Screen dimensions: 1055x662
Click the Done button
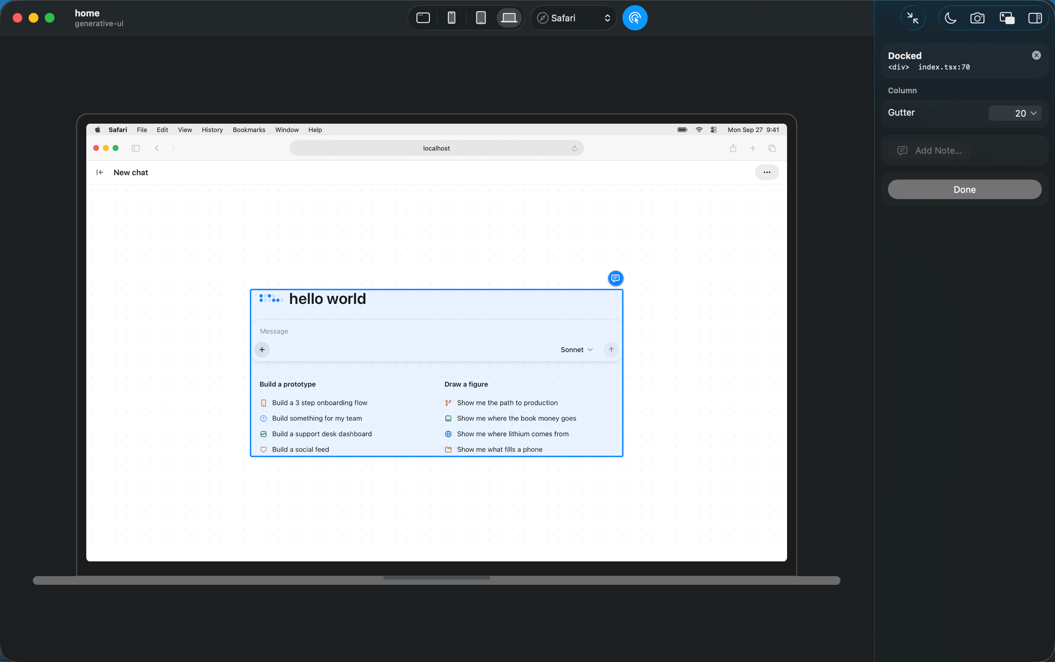pyautogui.click(x=965, y=190)
